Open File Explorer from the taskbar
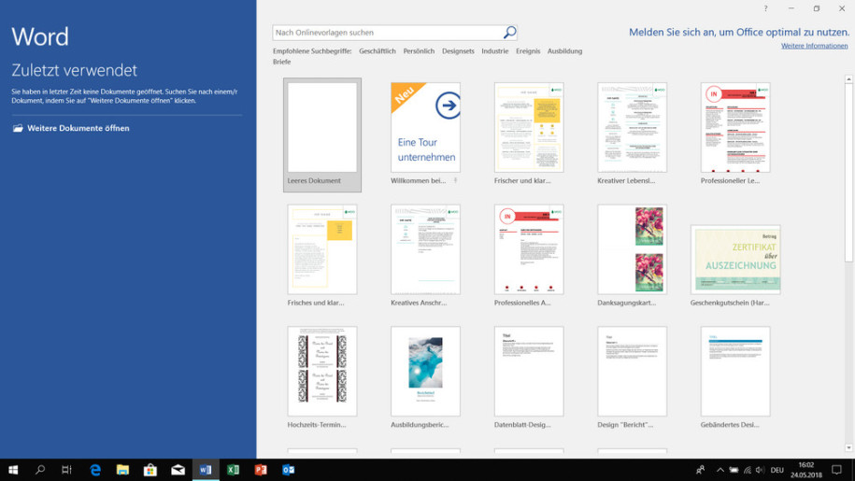Viewport: 855px width, 481px height. coord(122,470)
